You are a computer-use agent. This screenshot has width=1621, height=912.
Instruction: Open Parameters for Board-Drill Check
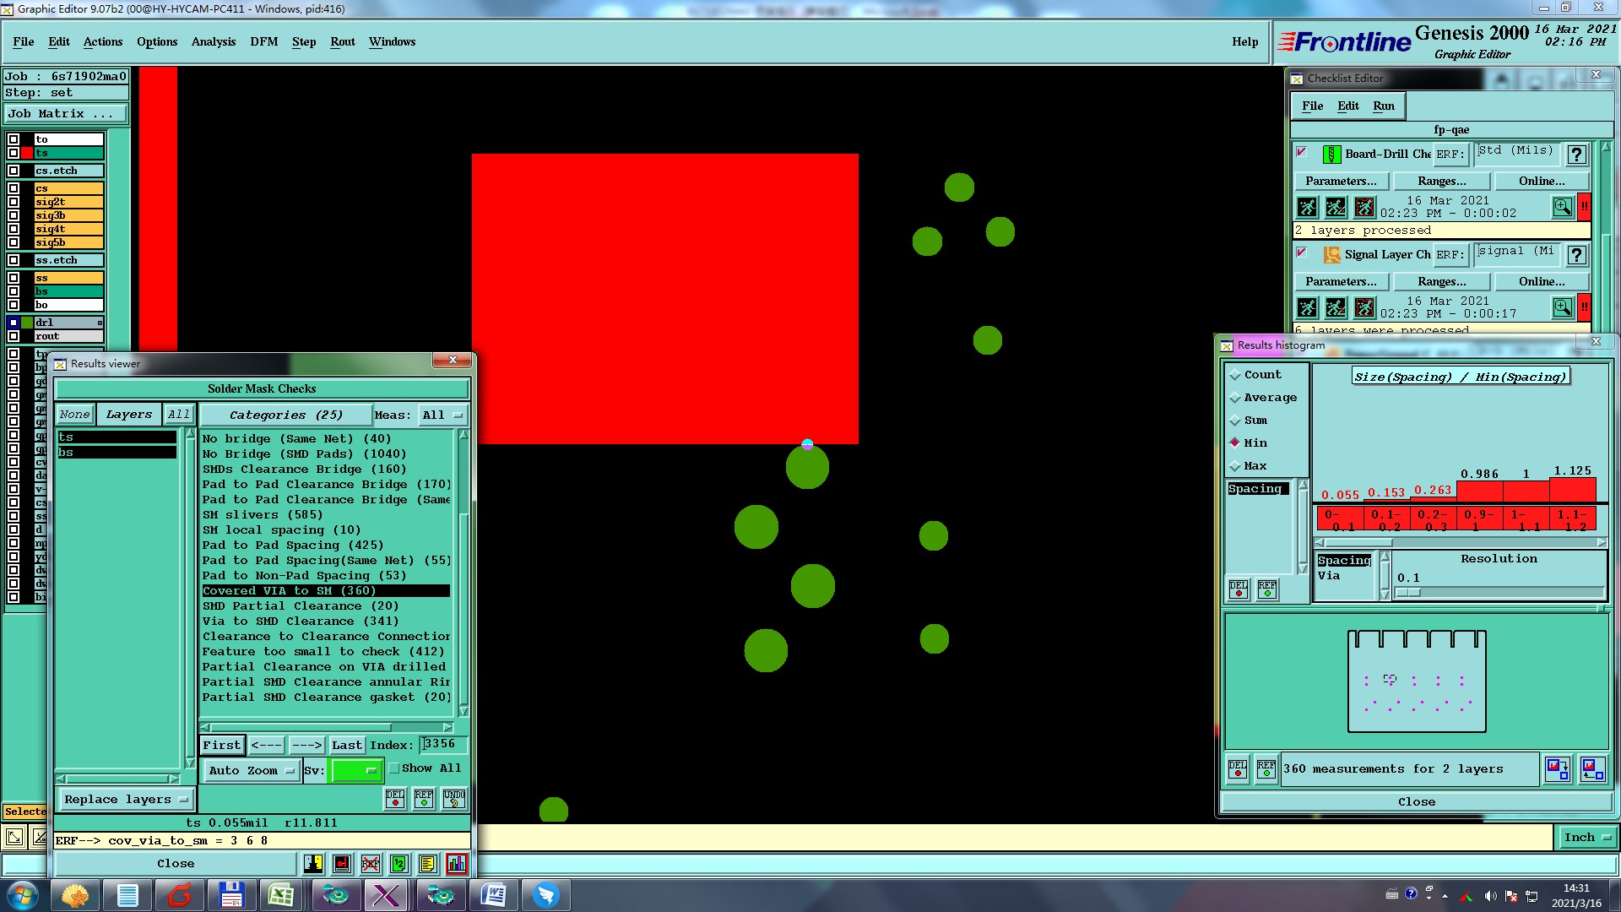pyautogui.click(x=1341, y=182)
